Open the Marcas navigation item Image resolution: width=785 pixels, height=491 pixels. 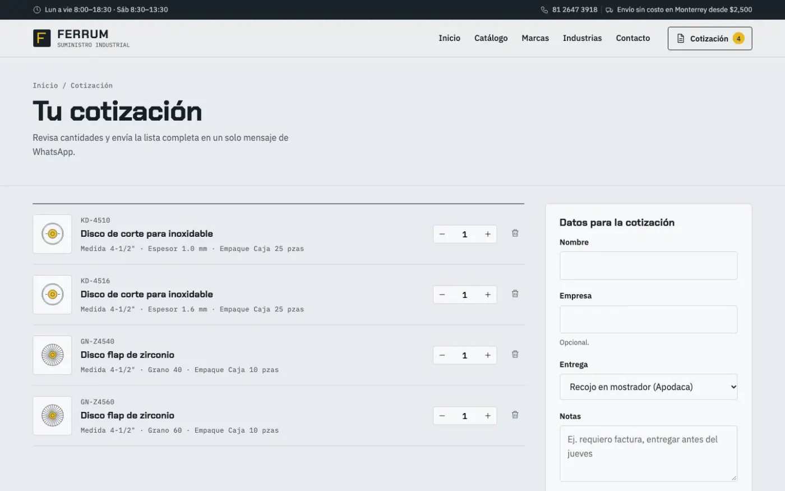535,38
